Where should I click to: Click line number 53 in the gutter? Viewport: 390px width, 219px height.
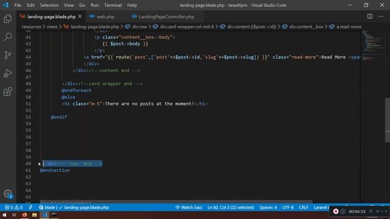[x=28, y=117]
